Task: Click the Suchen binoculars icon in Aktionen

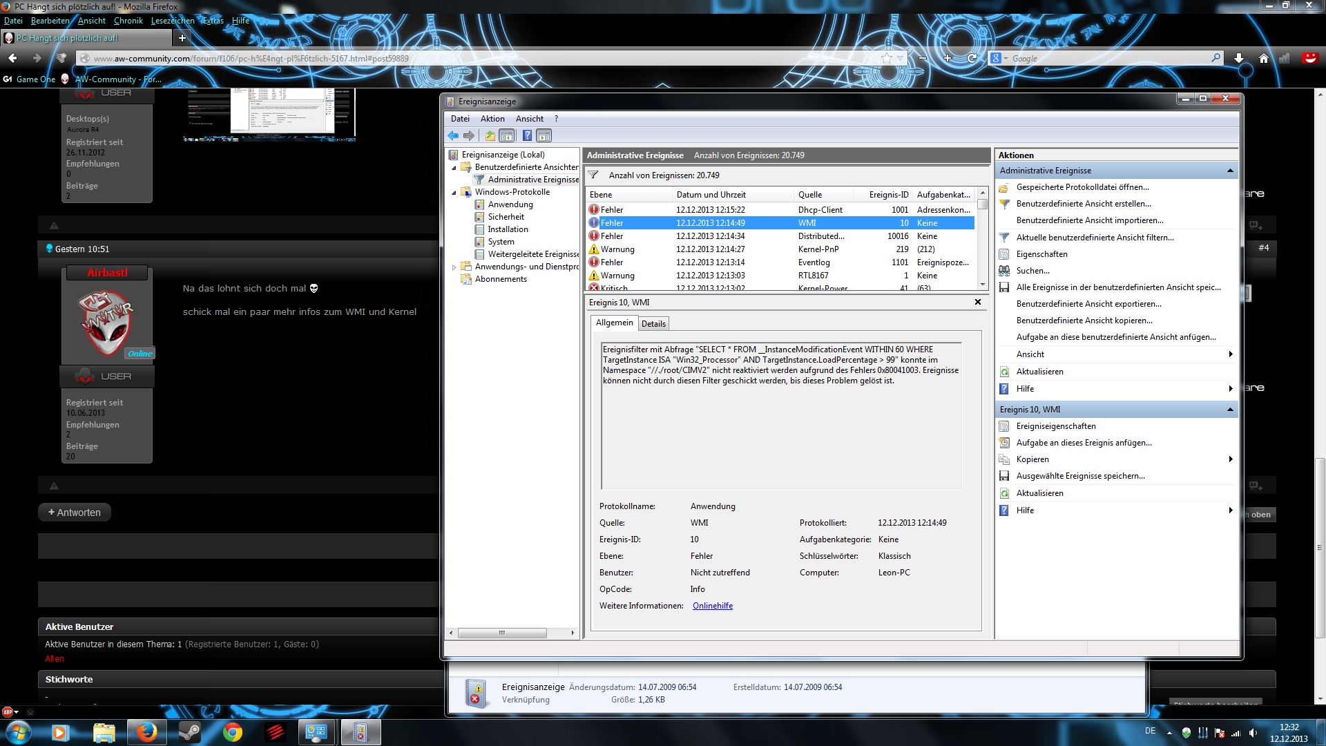Action: point(1004,271)
